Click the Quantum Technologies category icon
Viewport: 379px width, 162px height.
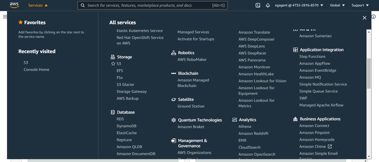click(174, 120)
